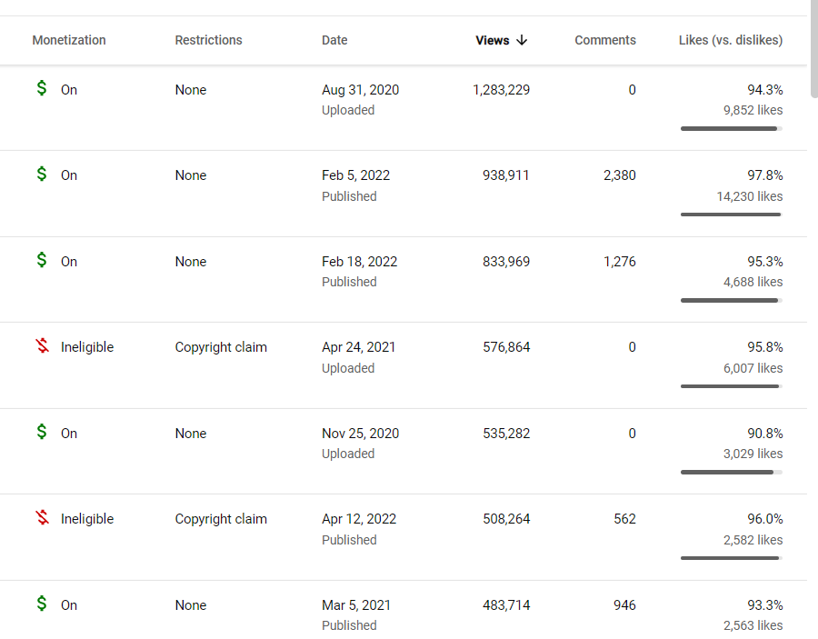Click green dollar icon for Nov 25, 2020 video

pos(42,432)
